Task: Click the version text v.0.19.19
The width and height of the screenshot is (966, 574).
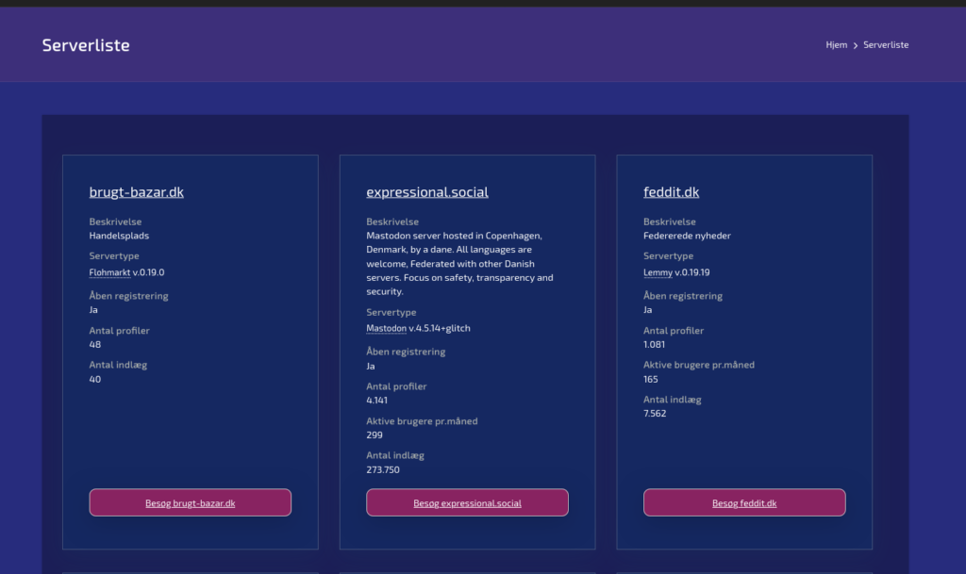Action: coord(691,272)
